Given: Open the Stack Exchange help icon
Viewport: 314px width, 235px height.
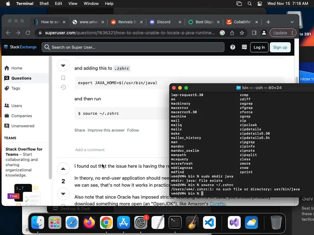Looking at the screenshot, I should pos(232,47).
